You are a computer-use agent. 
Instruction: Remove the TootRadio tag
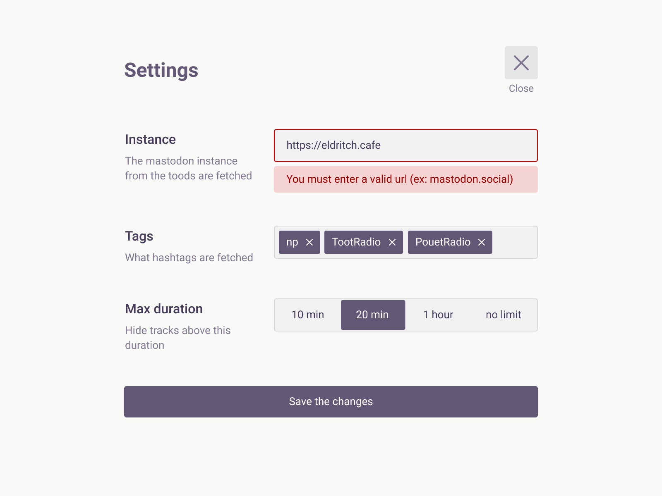click(x=392, y=242)
